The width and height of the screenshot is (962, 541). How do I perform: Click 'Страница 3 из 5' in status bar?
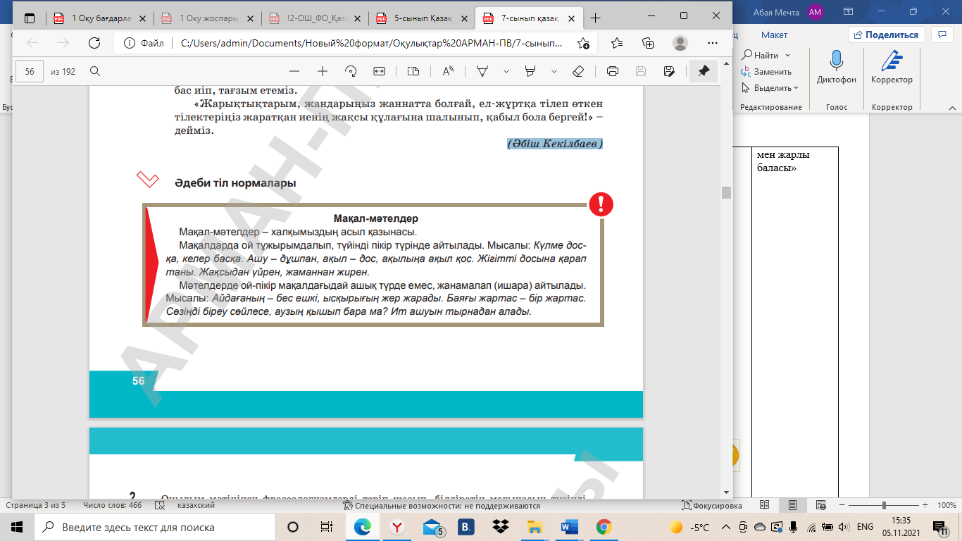click(x=36, y=506)
